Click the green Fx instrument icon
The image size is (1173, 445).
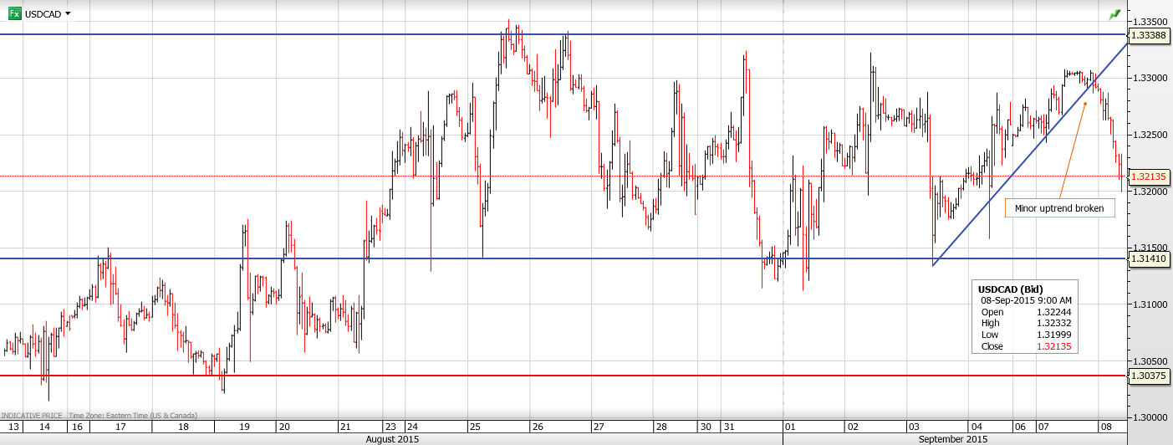pos(14,13)
